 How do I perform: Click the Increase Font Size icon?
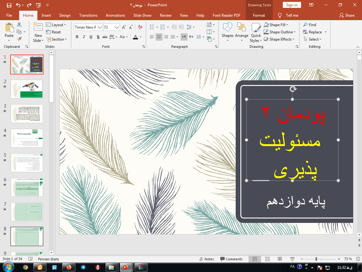click(x=123, y=27)
